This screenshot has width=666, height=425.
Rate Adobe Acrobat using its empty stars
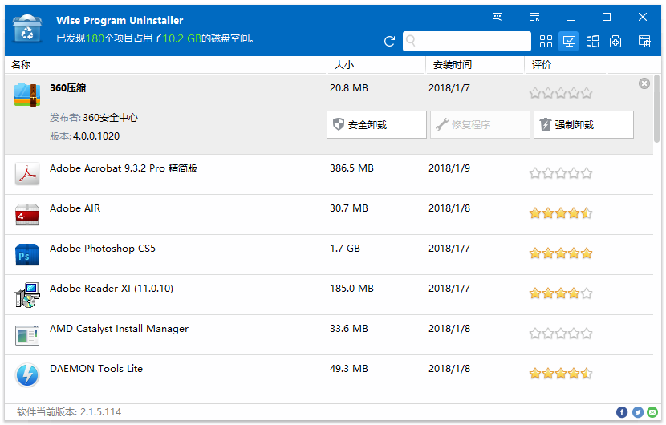[x=561, y=173]
